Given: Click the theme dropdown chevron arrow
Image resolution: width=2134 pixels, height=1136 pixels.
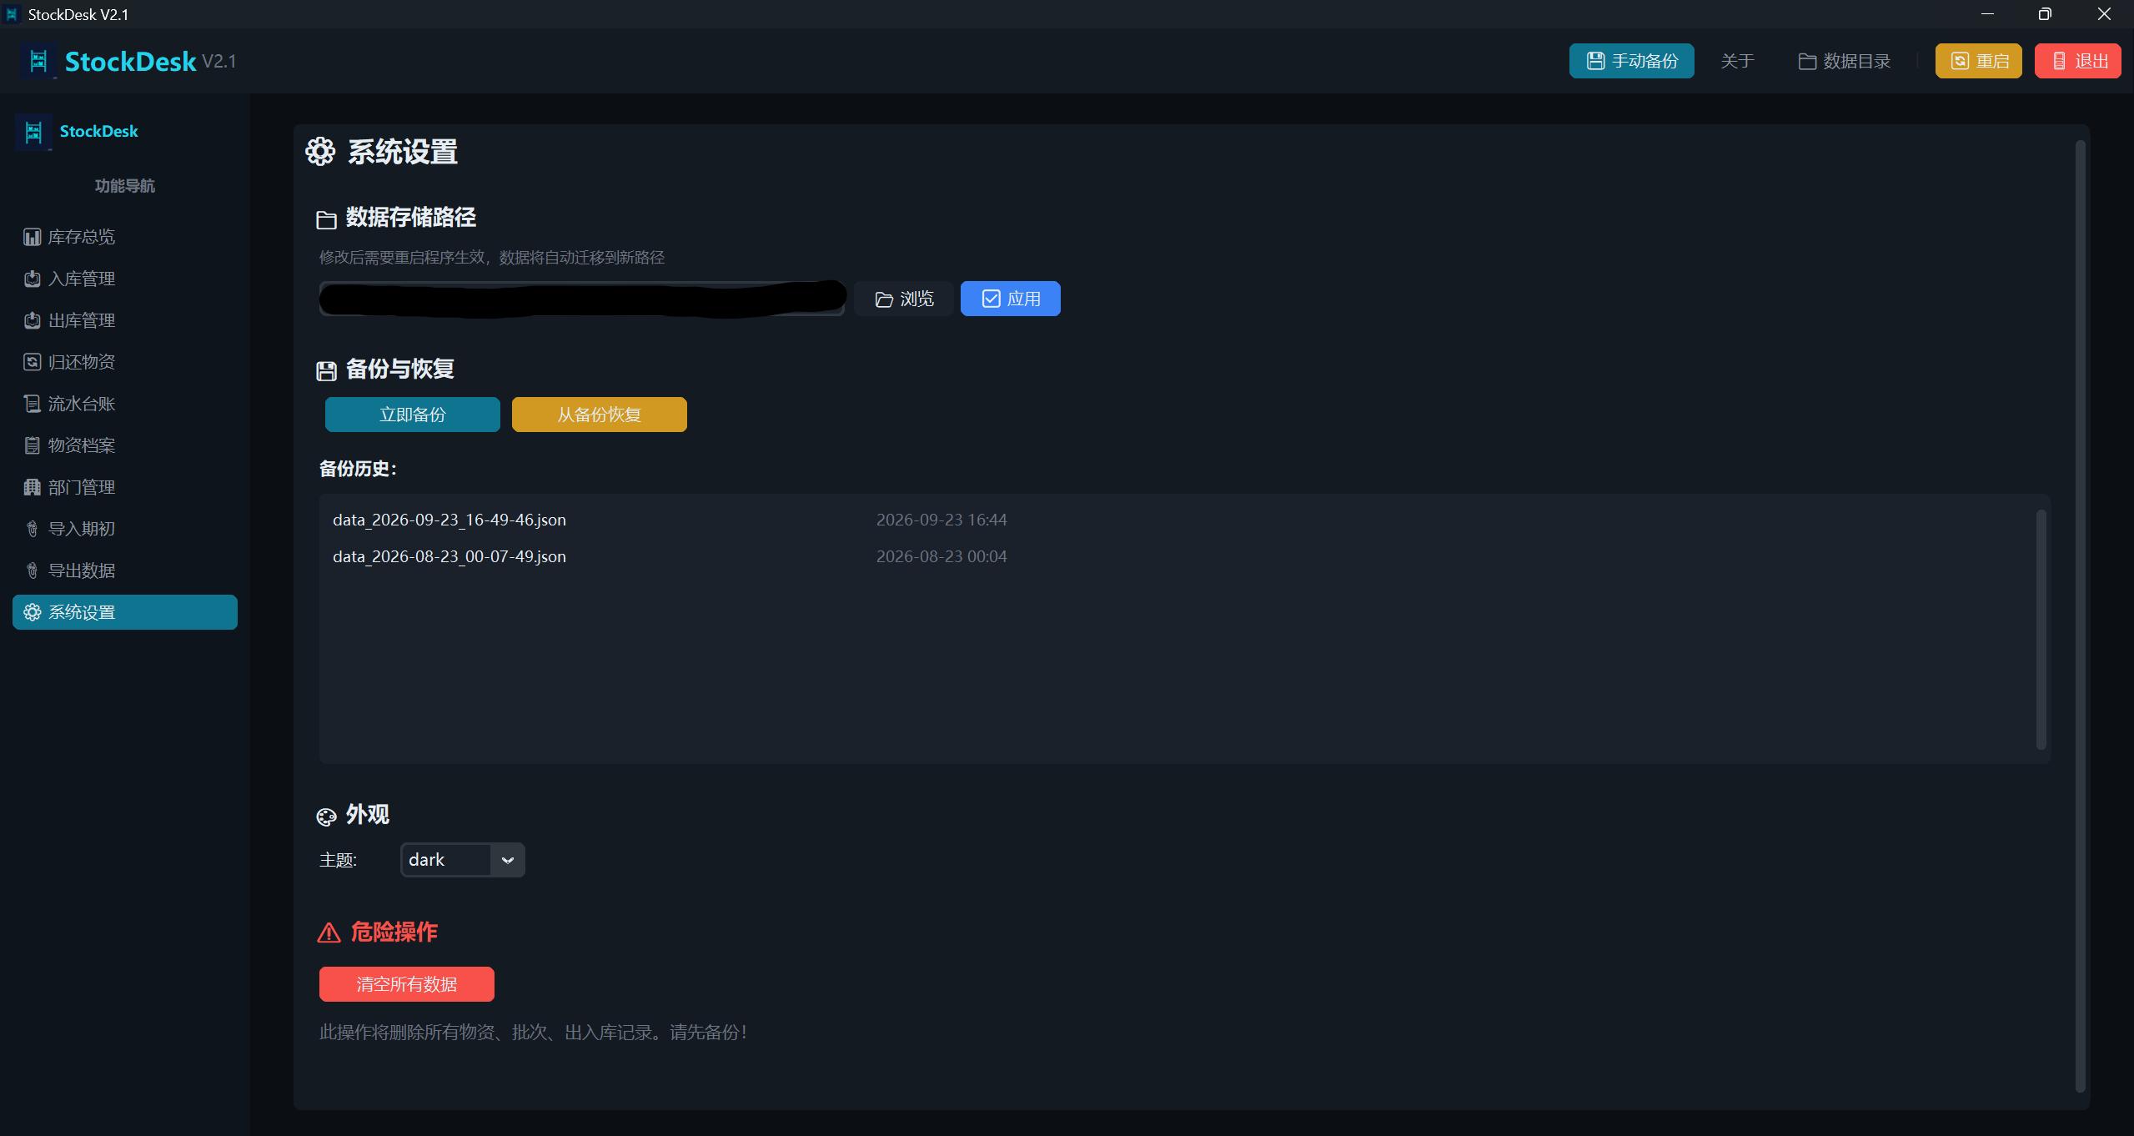Looking at the screenshot, I should [507, 860].
